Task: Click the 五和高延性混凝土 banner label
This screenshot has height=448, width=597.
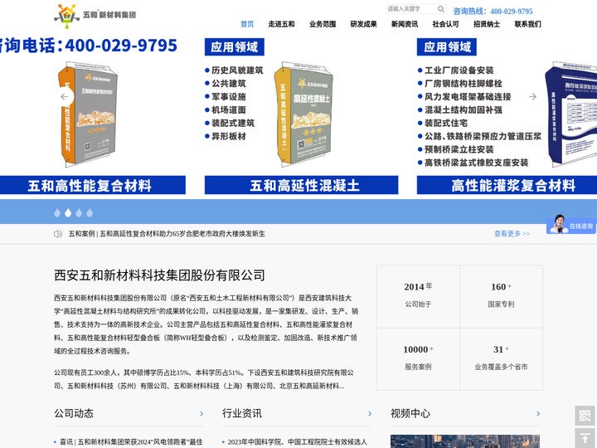Action: click(x=302, y=185)
